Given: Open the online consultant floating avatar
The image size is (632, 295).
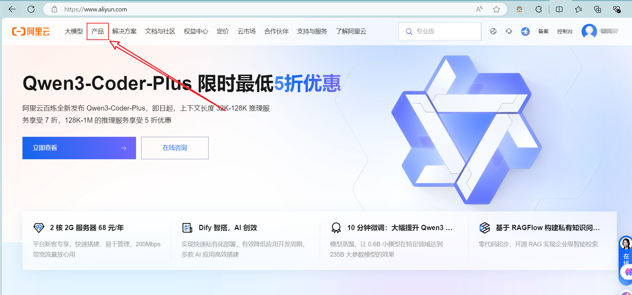Looking at the screenshot, I should click(x=626, y=244).
